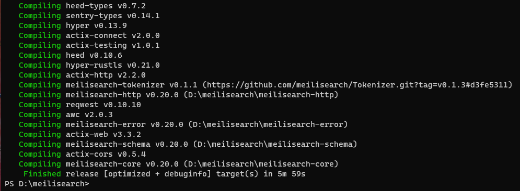Click actix-http v2.2.0 package text
This screenshot has width=520, height=191.
pyautogui.click(x=106, y=75)
